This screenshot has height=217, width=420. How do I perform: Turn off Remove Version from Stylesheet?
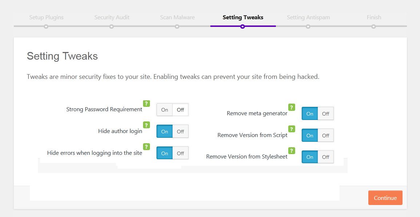tap(325, 157)
